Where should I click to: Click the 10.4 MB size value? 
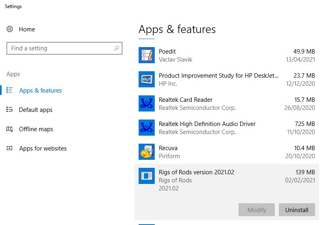pyautogui.click(x=304, y=148)
